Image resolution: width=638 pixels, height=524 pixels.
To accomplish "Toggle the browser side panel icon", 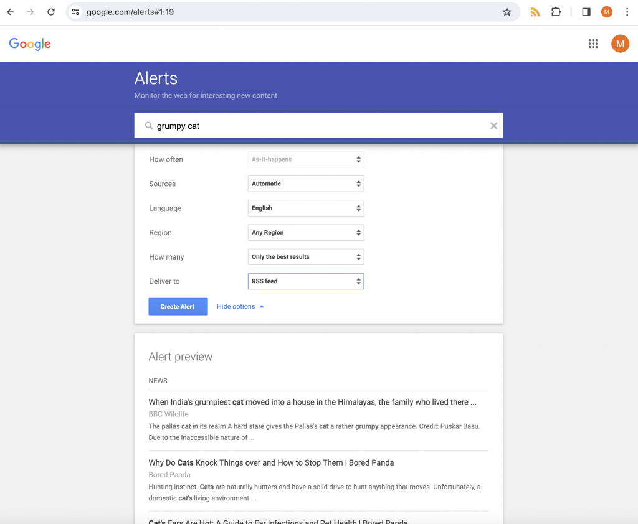I will (x=586, y=12).
